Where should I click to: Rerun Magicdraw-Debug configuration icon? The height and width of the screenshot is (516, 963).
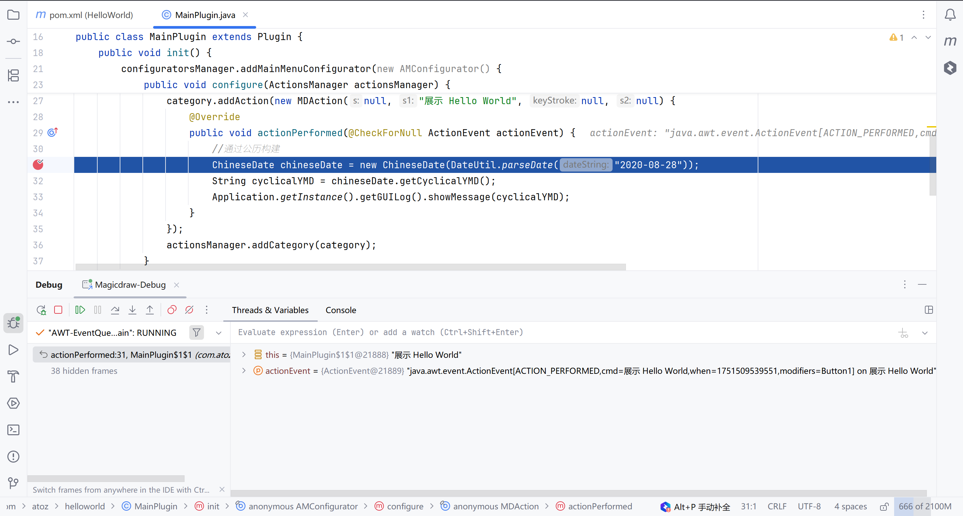[x=41, y=310]
